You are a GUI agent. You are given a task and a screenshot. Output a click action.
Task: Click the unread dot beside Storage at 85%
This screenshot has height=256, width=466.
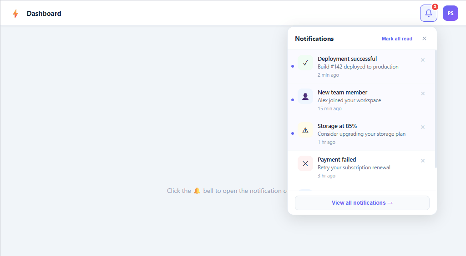click(x=293, y=133)
